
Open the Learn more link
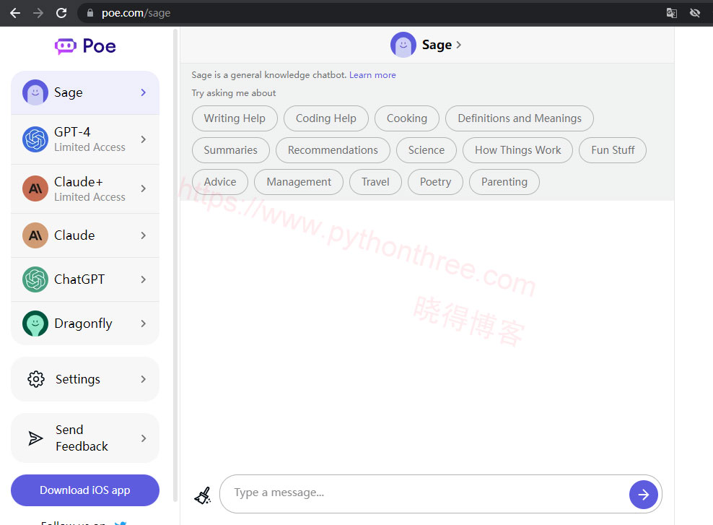[x=372, y=74]
